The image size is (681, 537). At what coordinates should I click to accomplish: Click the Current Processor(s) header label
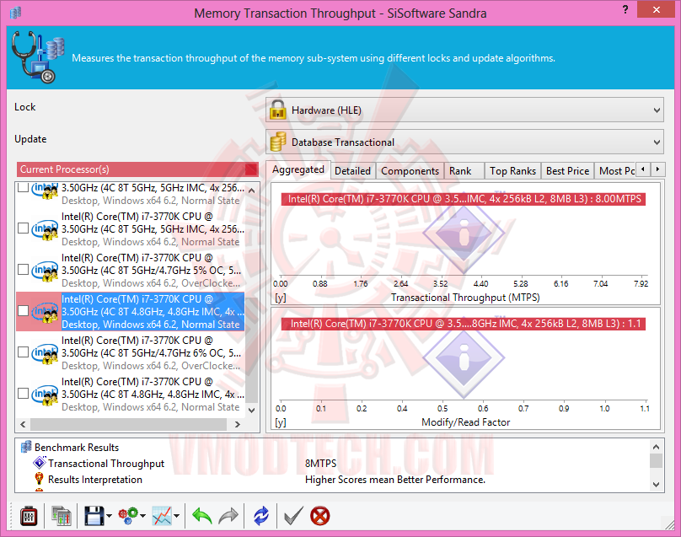[x=65, y=169]
